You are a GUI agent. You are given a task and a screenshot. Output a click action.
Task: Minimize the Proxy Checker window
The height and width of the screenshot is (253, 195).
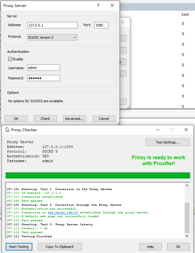(158, 130)
